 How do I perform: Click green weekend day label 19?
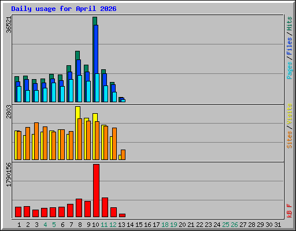173,225
